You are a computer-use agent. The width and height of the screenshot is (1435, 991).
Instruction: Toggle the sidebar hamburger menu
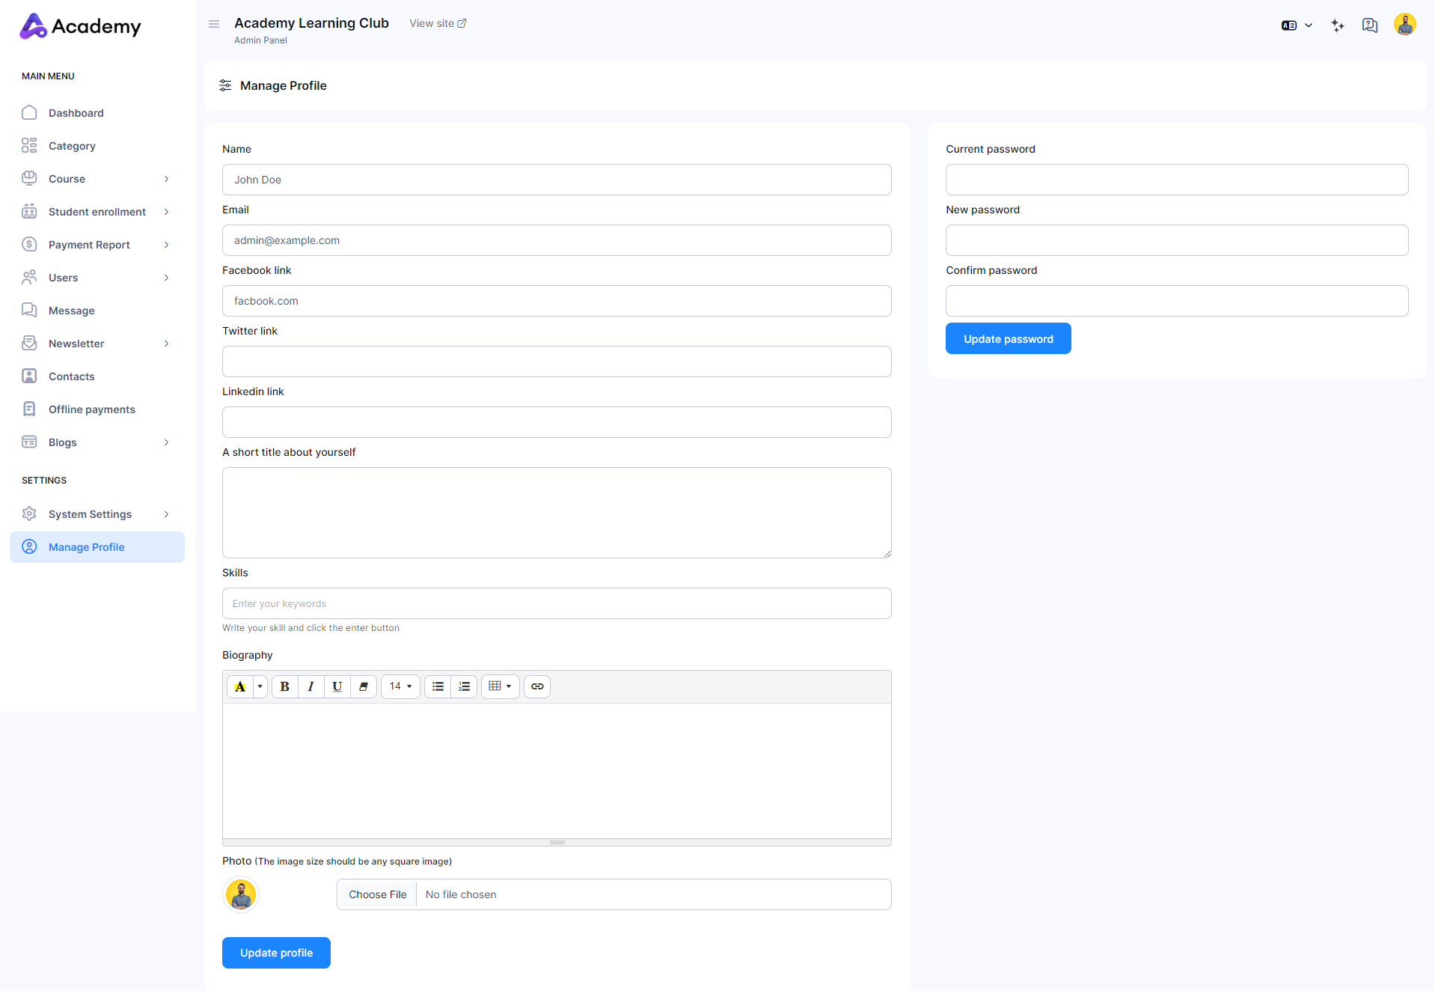pyautogui.click(x=214, y=24)
